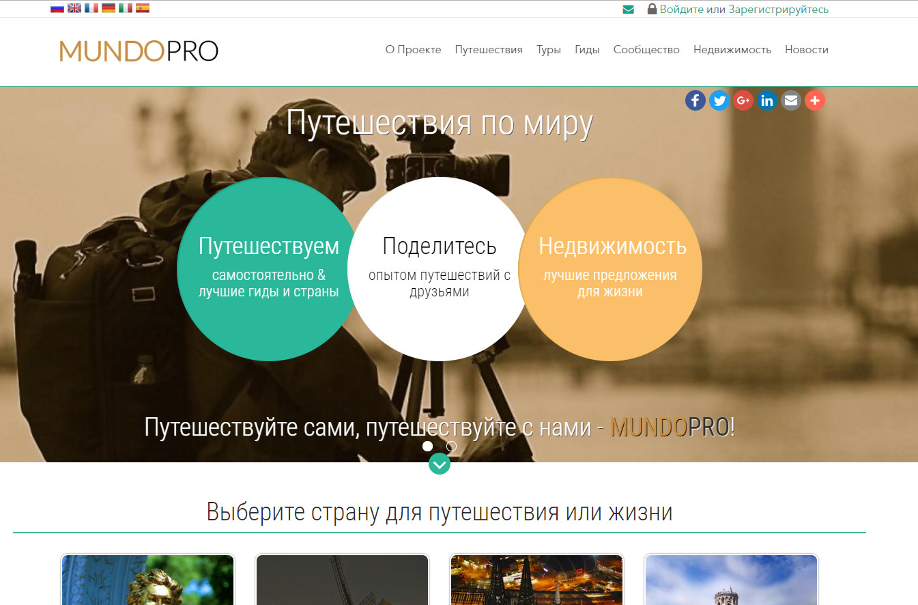Click the MUNDOPRO text in the hero slogan

pos(670,427)
